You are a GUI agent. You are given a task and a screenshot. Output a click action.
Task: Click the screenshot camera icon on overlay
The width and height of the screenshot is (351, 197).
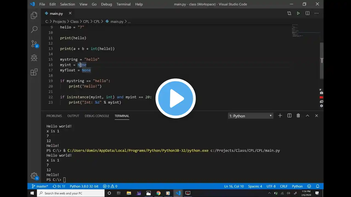tap(321, 93)
